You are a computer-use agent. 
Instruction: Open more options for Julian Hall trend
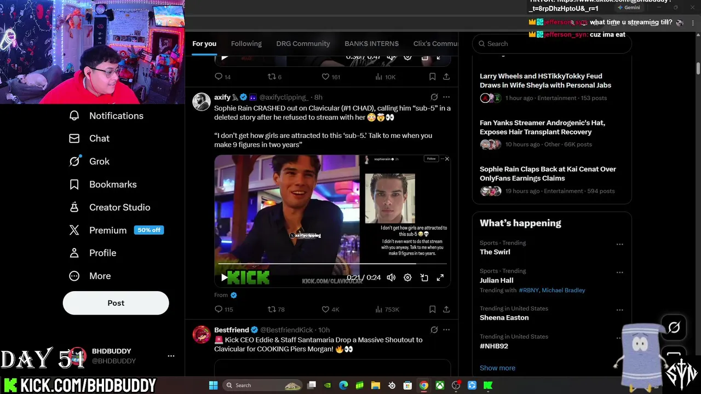pyautogui.click(x=619, y=272)
